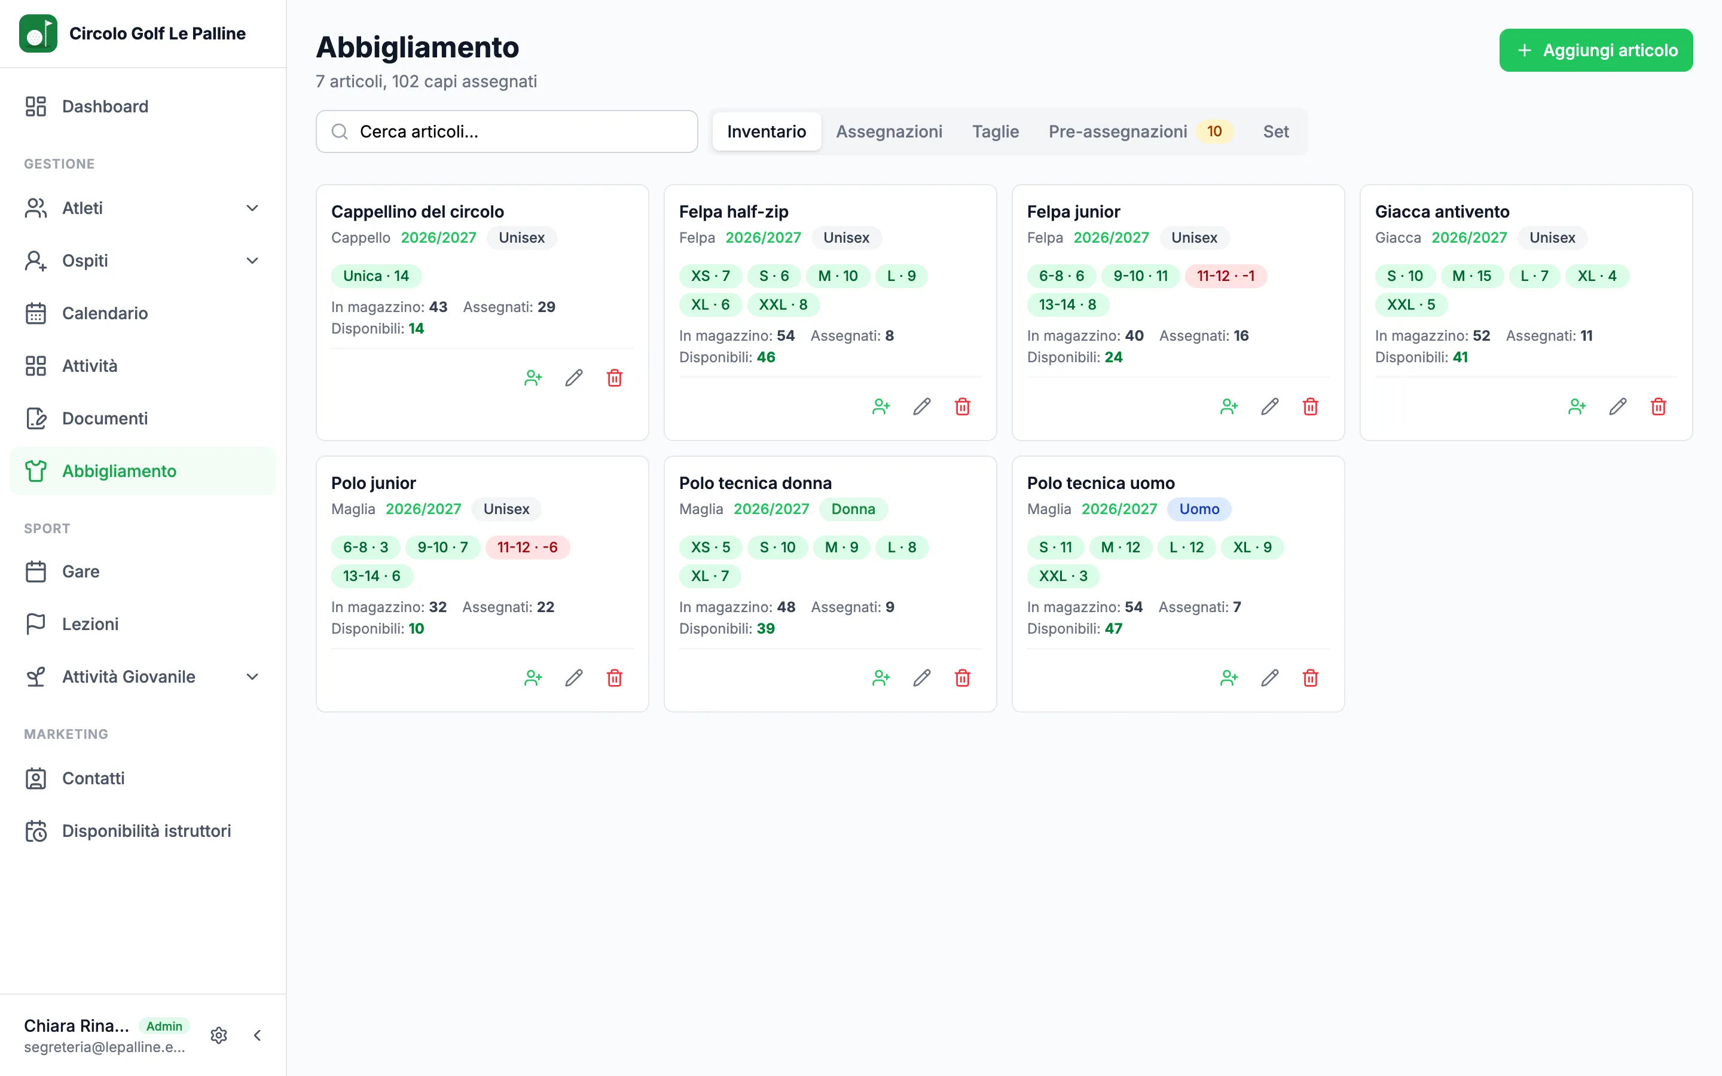
Task: Expand the Attività Giovanile submenu chevron
Action: pos(252,677)
